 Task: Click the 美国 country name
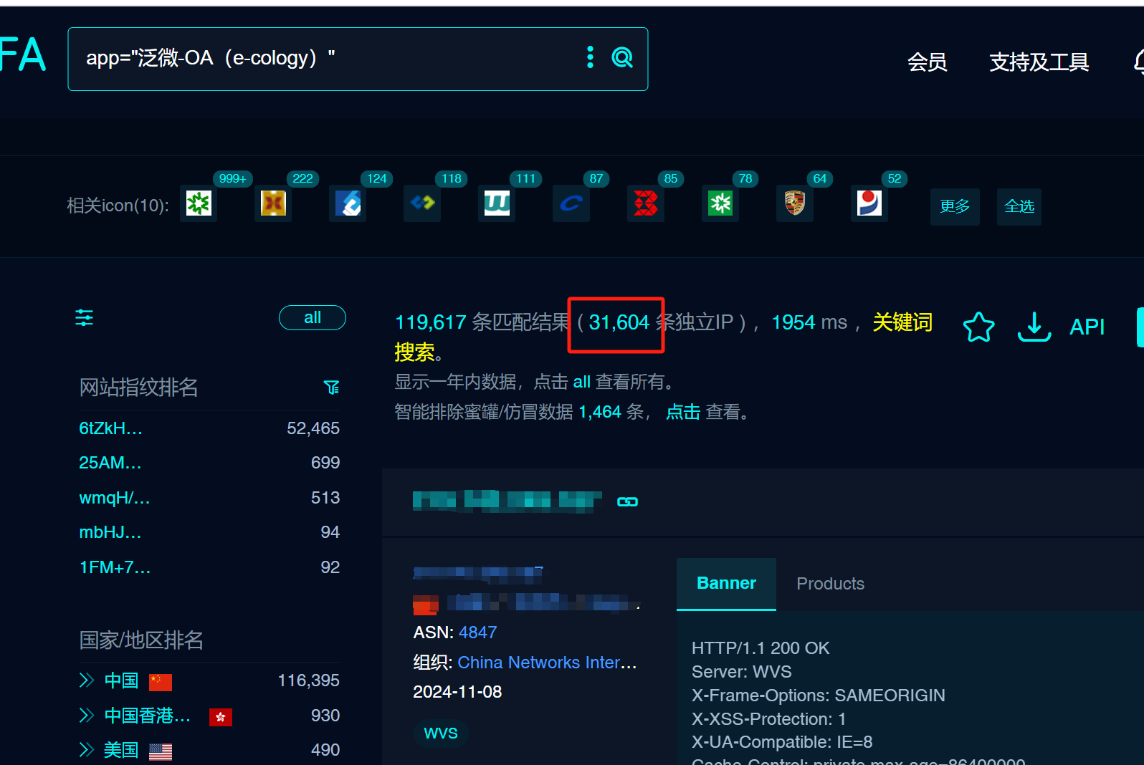pyautogui.click(x=121, y=750)
